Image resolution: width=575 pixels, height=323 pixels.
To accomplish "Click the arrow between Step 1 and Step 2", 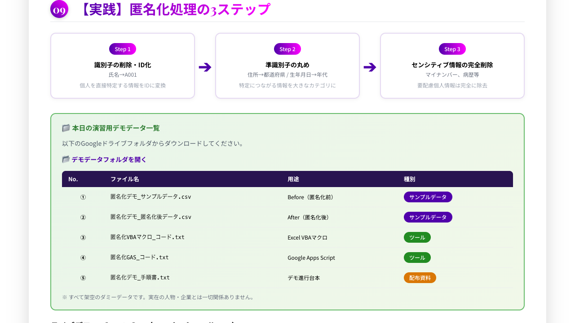I will (x=205, y=67).
